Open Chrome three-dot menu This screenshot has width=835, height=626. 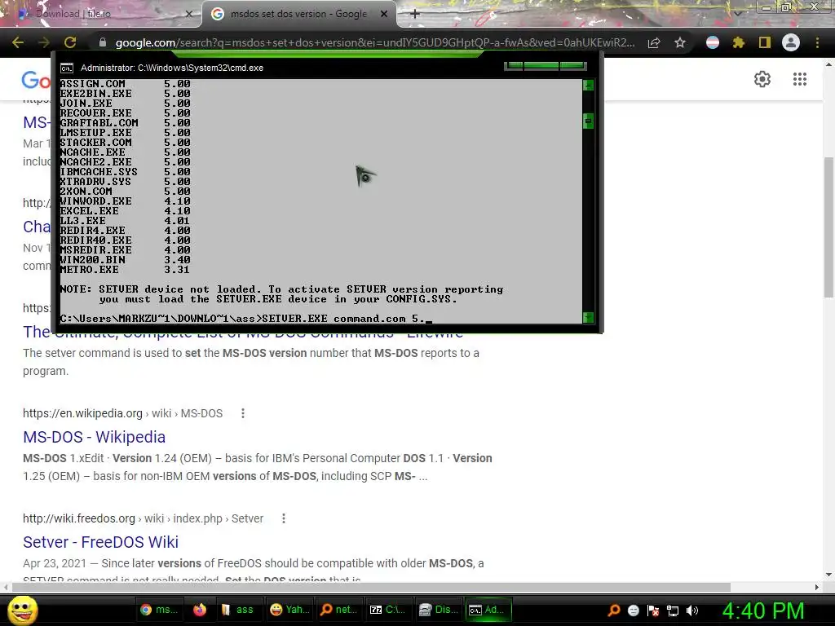[x=817, y=42]
